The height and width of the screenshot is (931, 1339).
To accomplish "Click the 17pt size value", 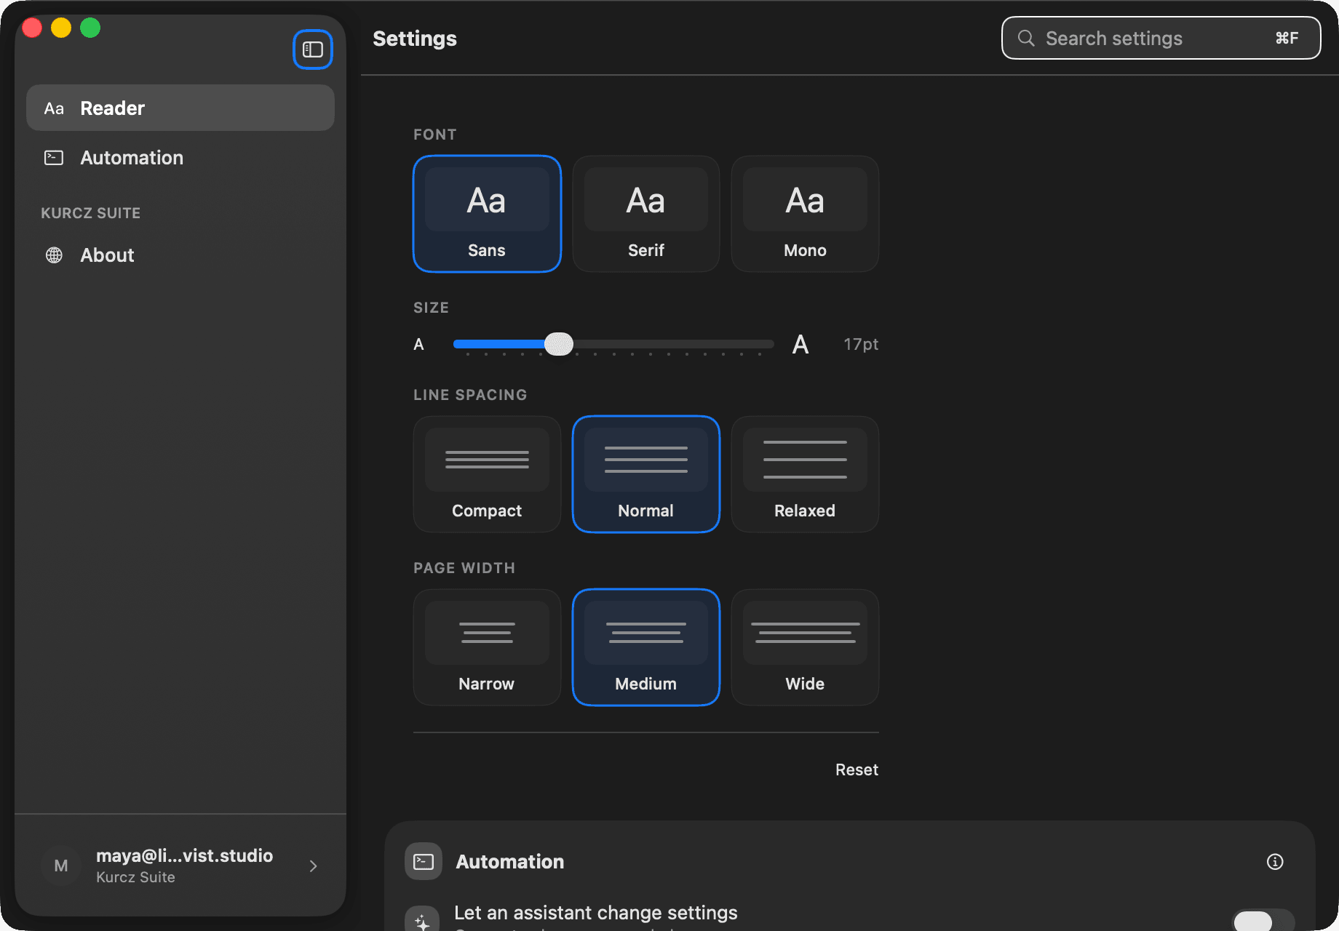I will (861, 344).
